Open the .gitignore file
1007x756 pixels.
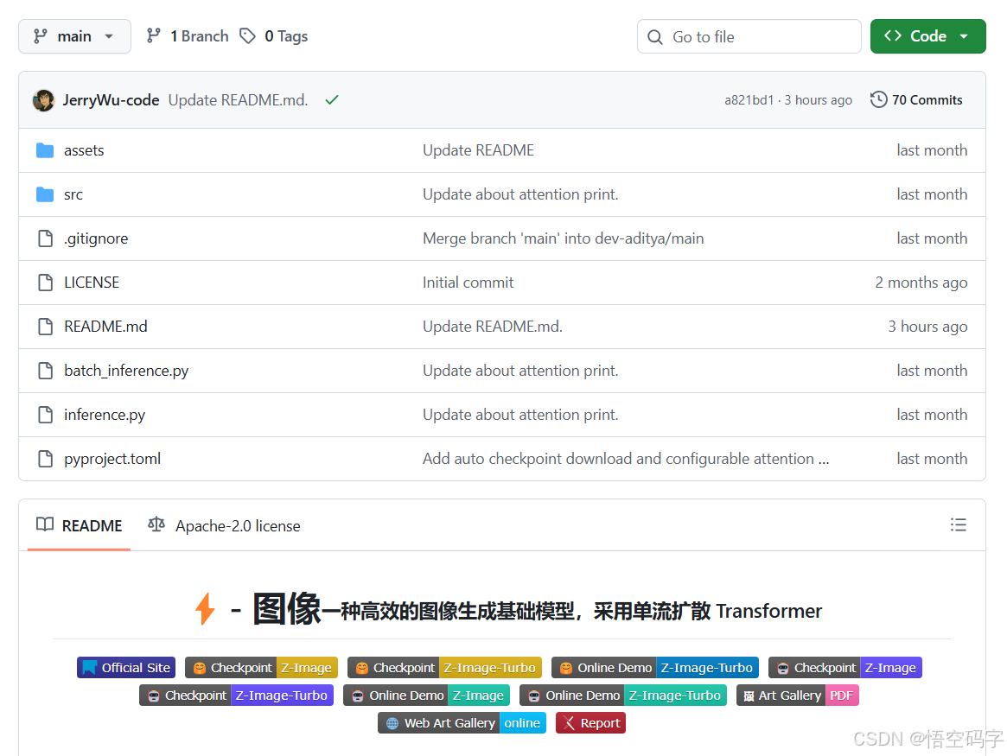pyautogui.click(x=96, y=238)
